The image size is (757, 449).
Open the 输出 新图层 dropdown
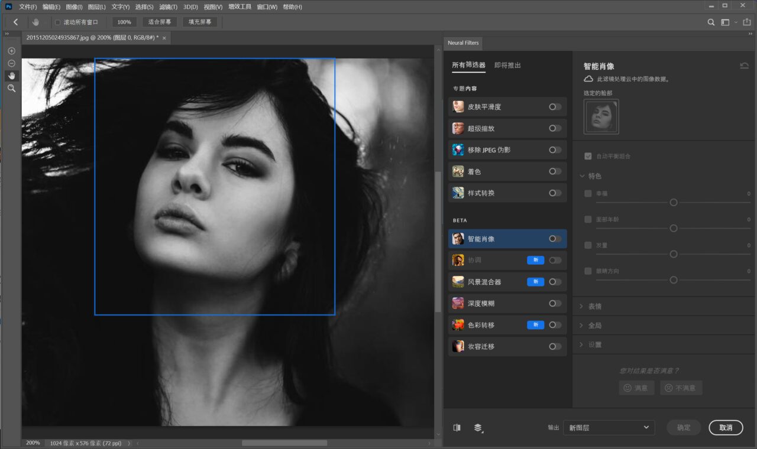click(609, 428)
